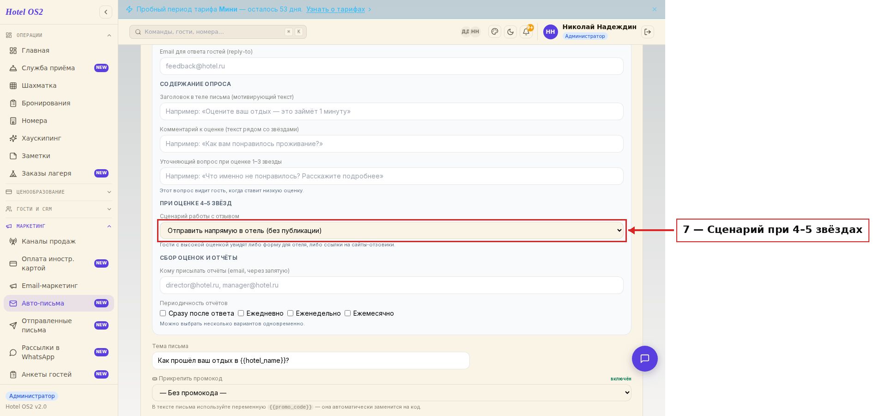
Task: Click the Заметки note icon
Action: coord(13,156)
